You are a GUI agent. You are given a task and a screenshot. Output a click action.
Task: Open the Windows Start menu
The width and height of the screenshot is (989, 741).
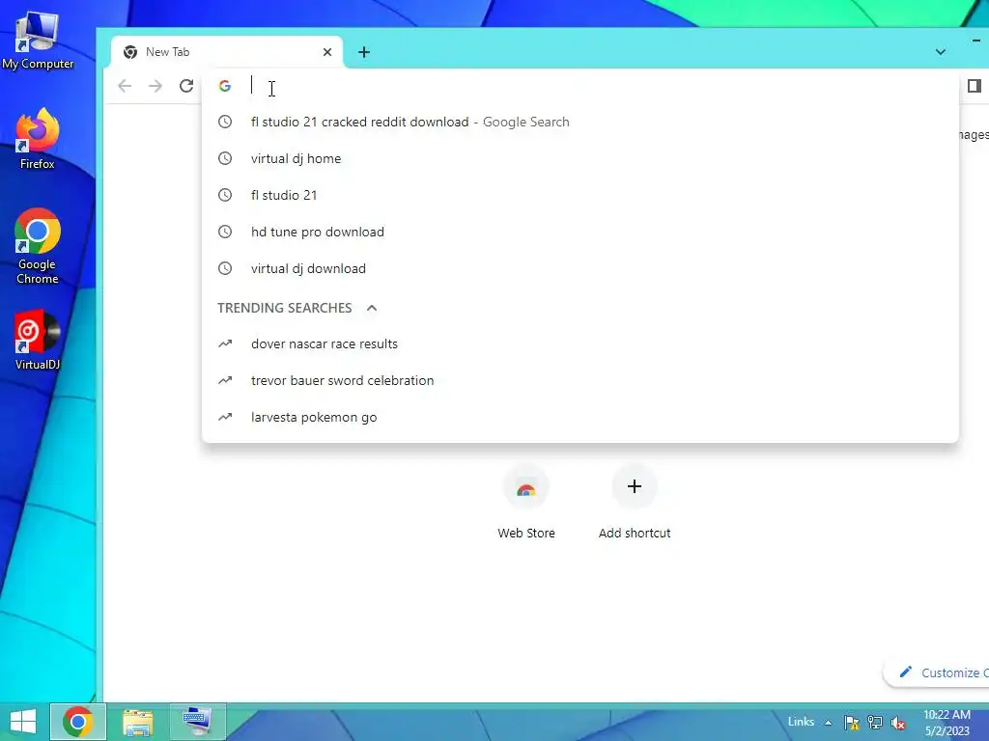(x=23, y=722)
